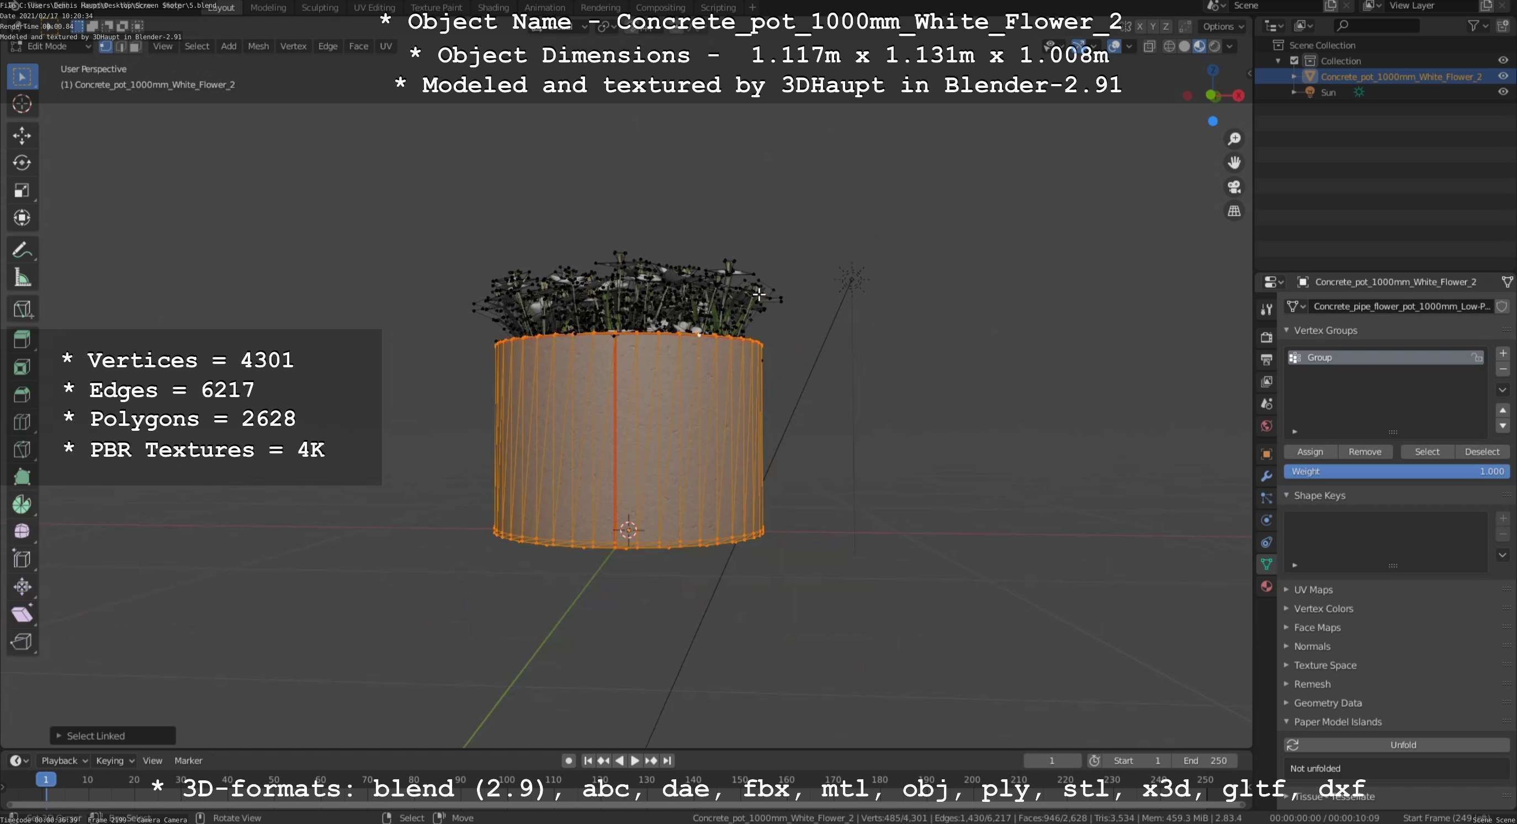Expand the UV Maps panel

pyautogui.click(x=1286, y=590)
